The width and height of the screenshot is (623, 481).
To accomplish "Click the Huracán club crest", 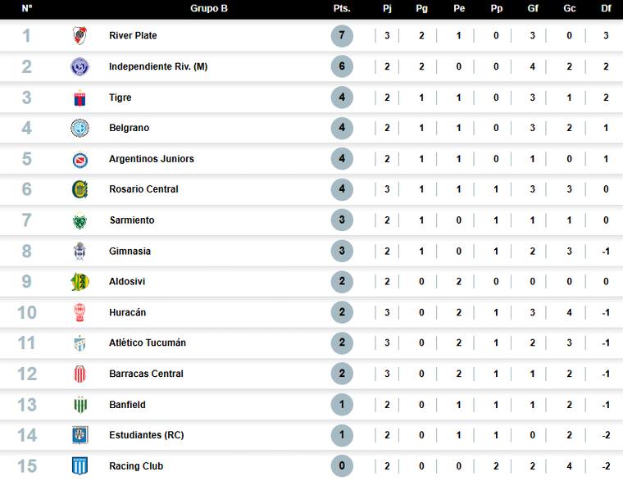I will pos(80,312).
